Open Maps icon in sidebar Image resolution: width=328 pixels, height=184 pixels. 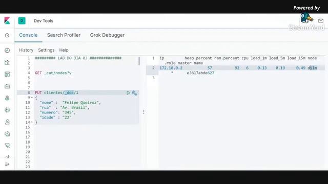[7, 98]
